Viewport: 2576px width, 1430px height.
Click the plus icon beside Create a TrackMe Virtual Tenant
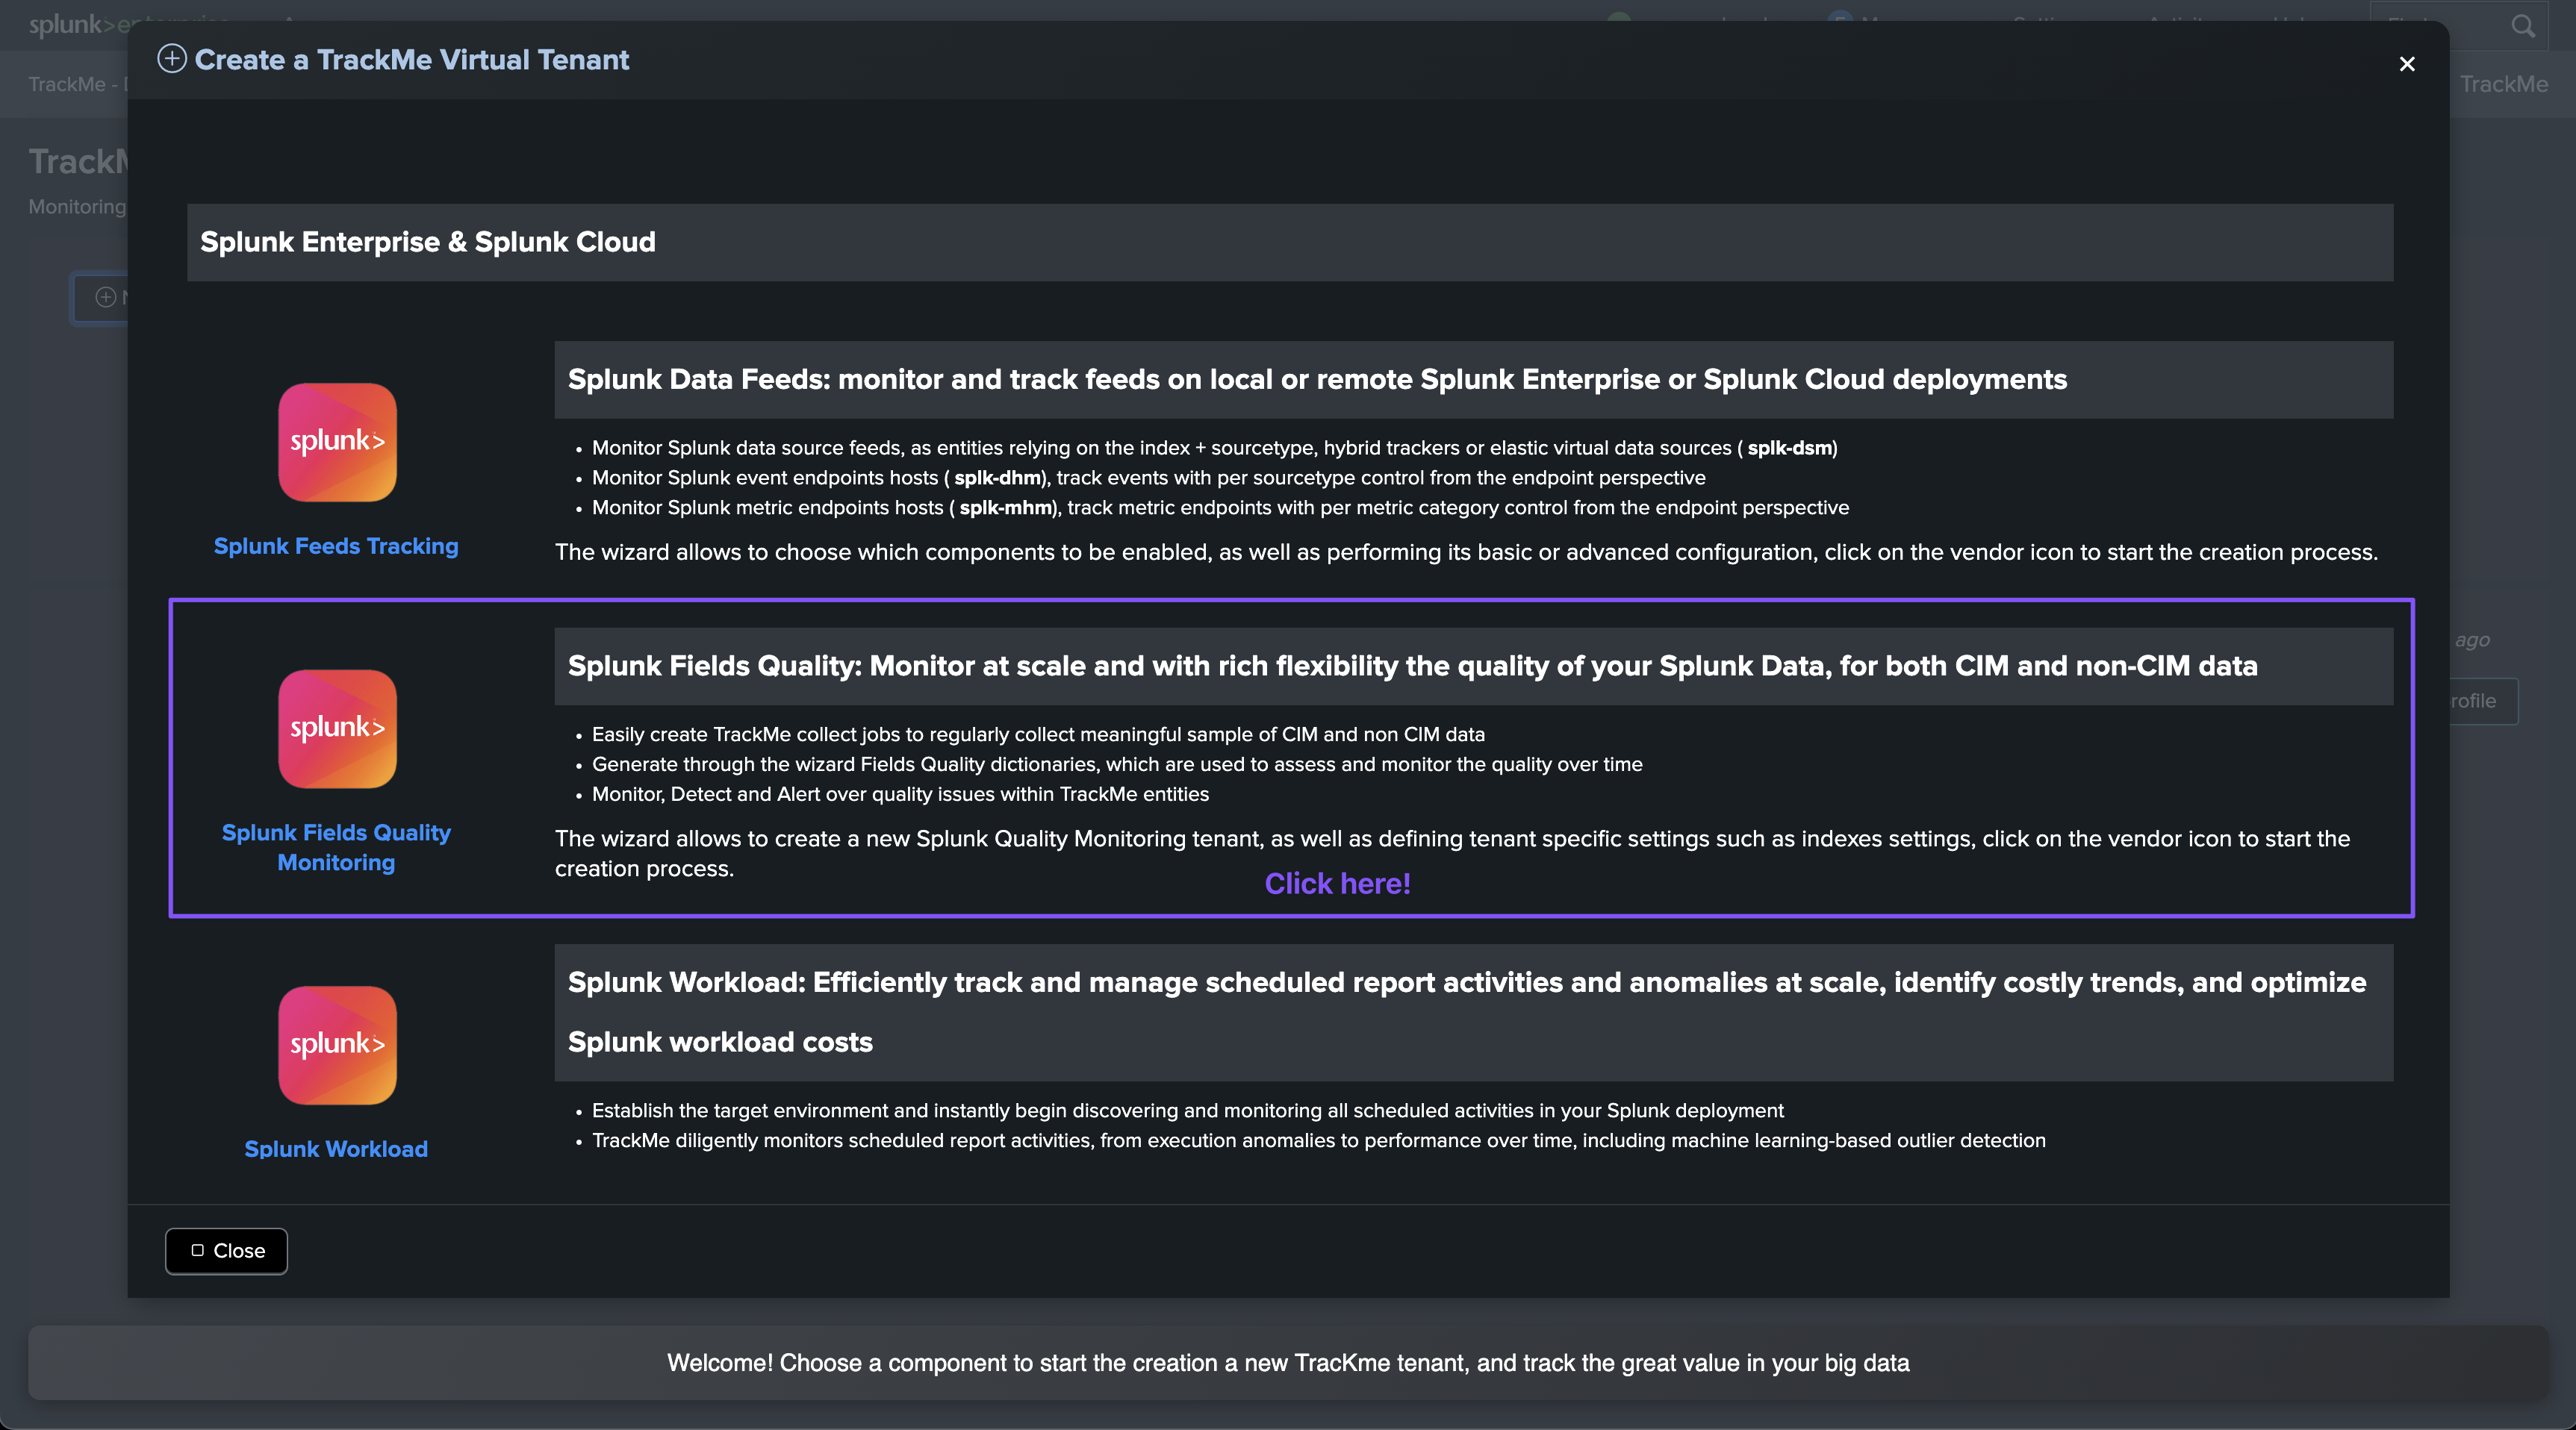coord(172,59)
